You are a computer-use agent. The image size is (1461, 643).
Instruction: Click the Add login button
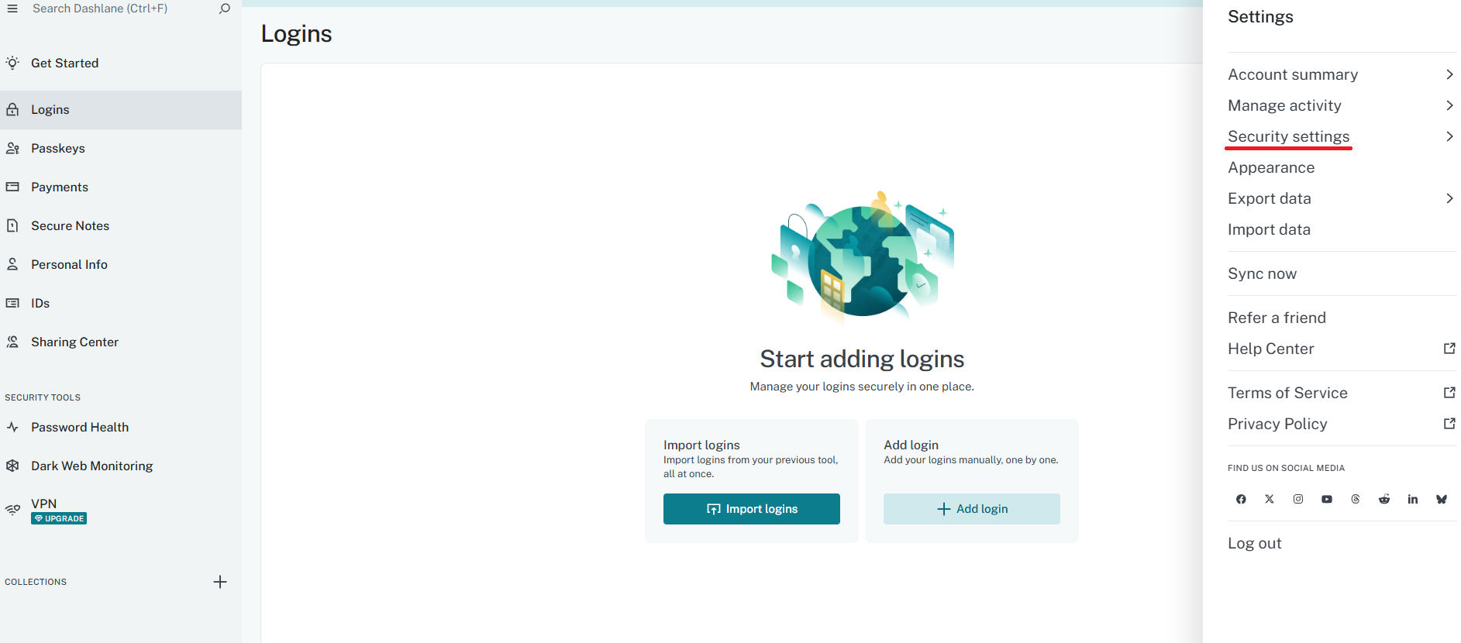(x=971, y=509)
